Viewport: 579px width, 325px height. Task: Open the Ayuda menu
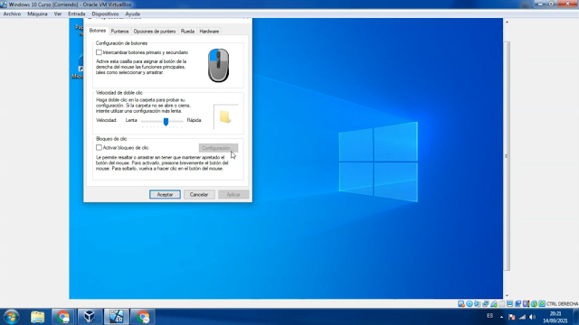133,14
